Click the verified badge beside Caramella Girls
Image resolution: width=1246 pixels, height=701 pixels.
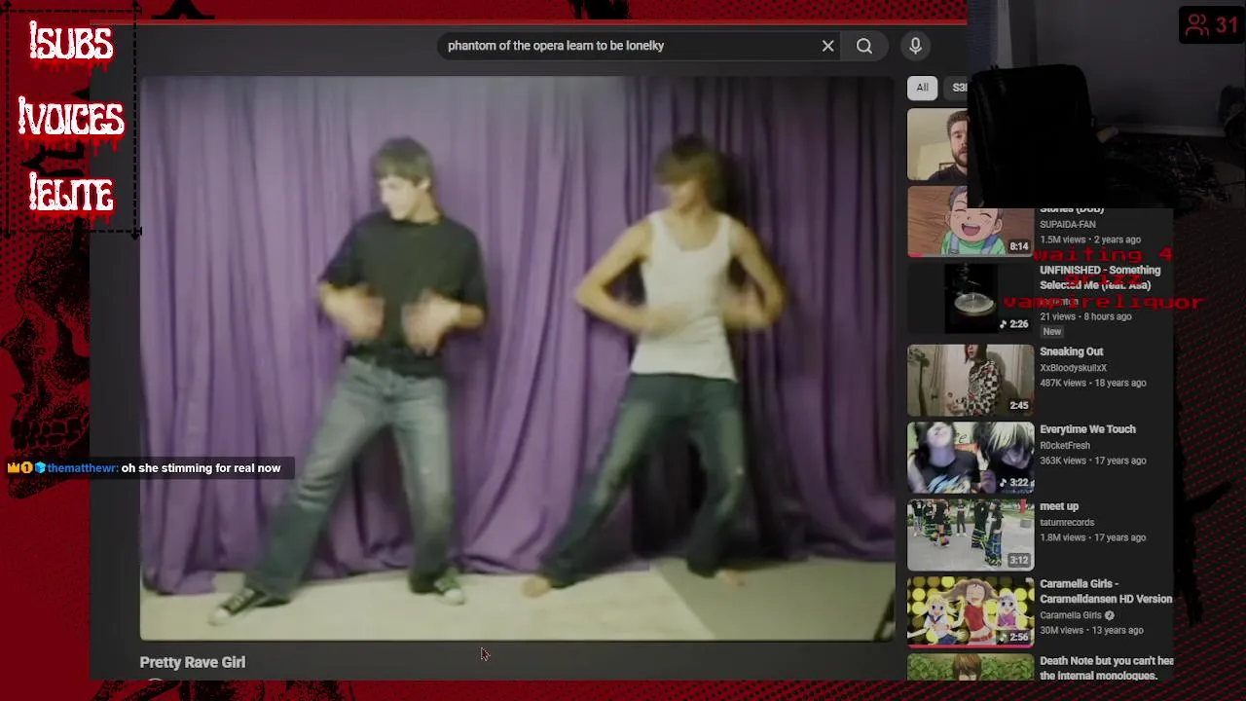1109,615
